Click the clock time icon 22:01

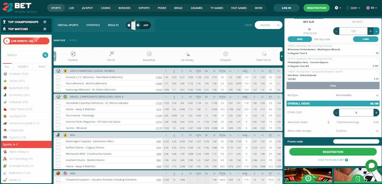click(x=348, y=8)
